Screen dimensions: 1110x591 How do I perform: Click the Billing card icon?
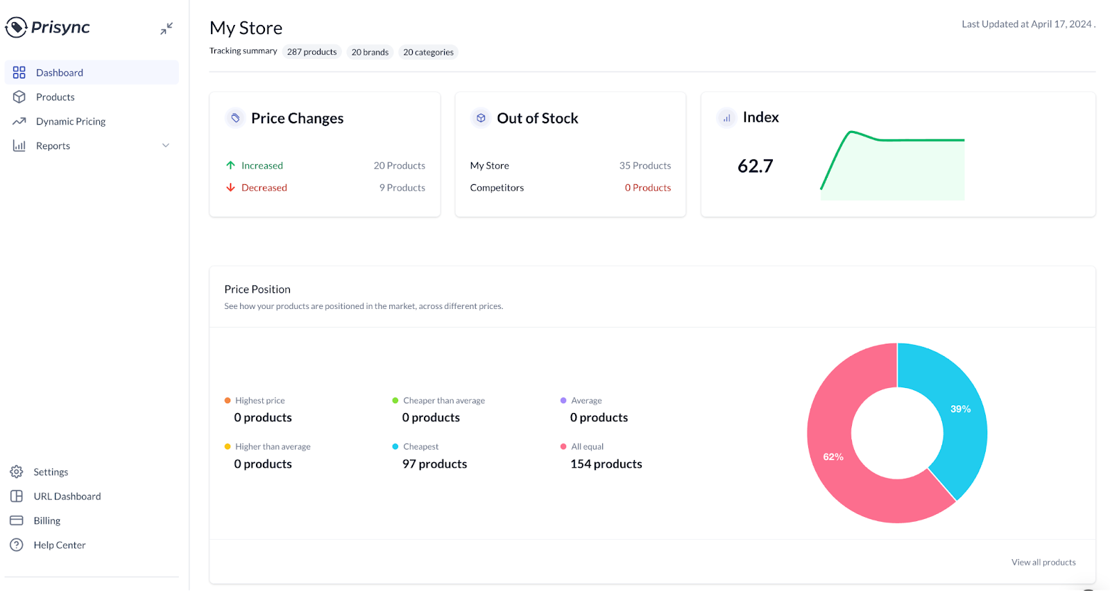pos(17,520)
